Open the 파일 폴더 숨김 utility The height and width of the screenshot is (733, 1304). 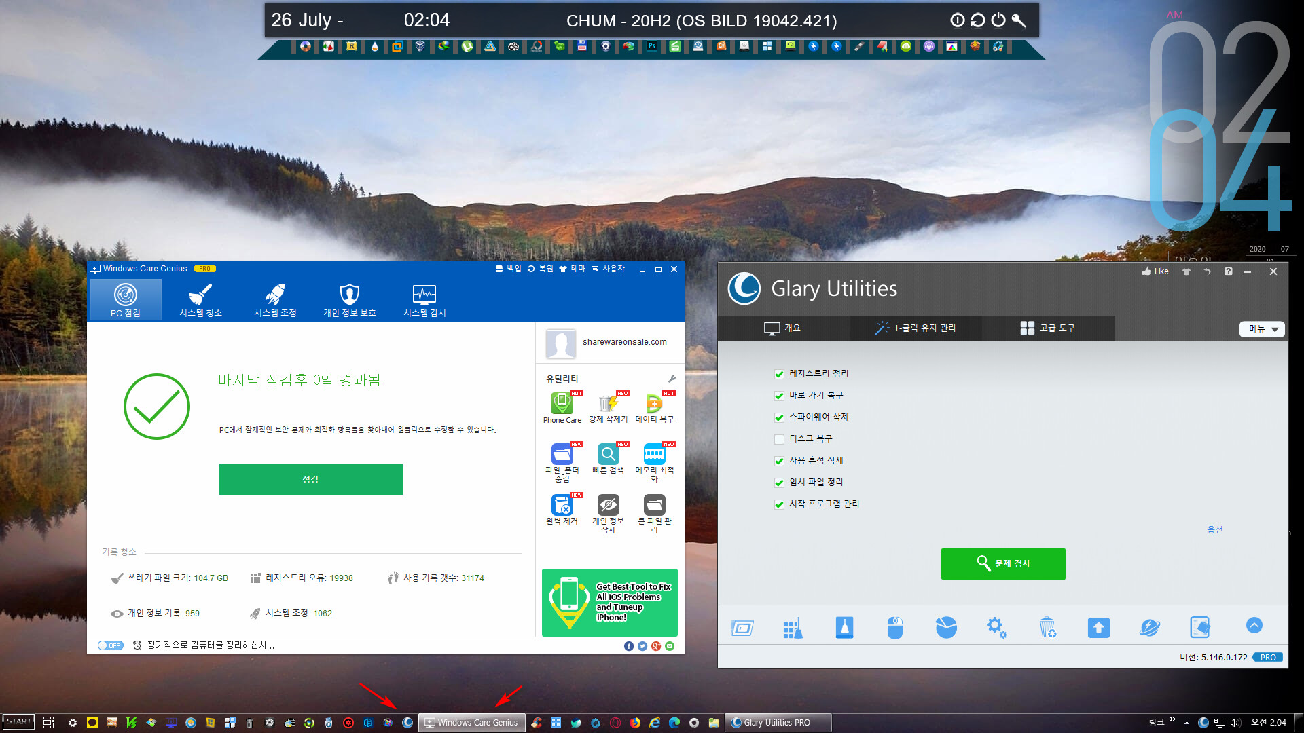[562, 462]
